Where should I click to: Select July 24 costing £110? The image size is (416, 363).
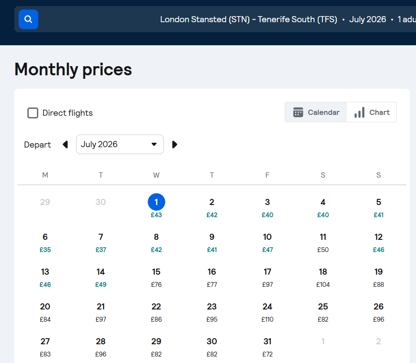(267, 312)
